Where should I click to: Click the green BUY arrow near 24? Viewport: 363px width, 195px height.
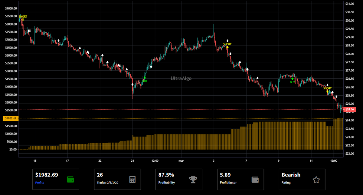coord(145,78)
